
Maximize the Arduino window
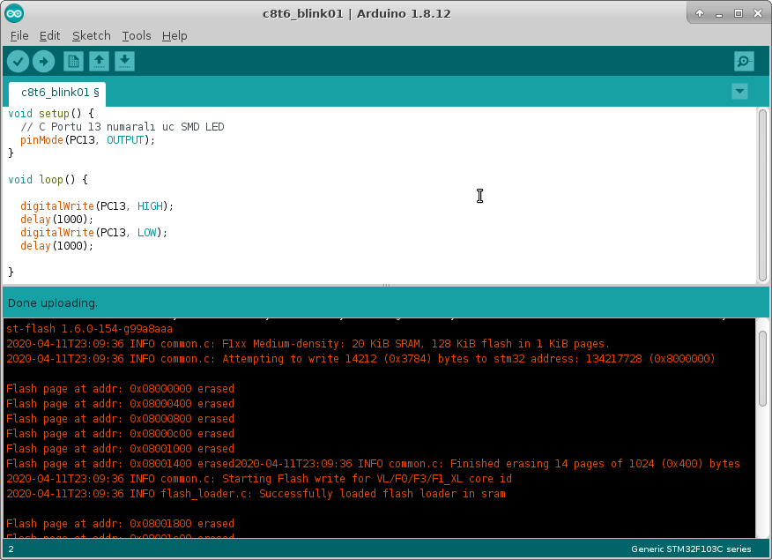tap(739, 13)
